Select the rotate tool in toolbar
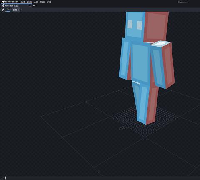The width and height of the screenshot is (200, 180). pos(7,10)
